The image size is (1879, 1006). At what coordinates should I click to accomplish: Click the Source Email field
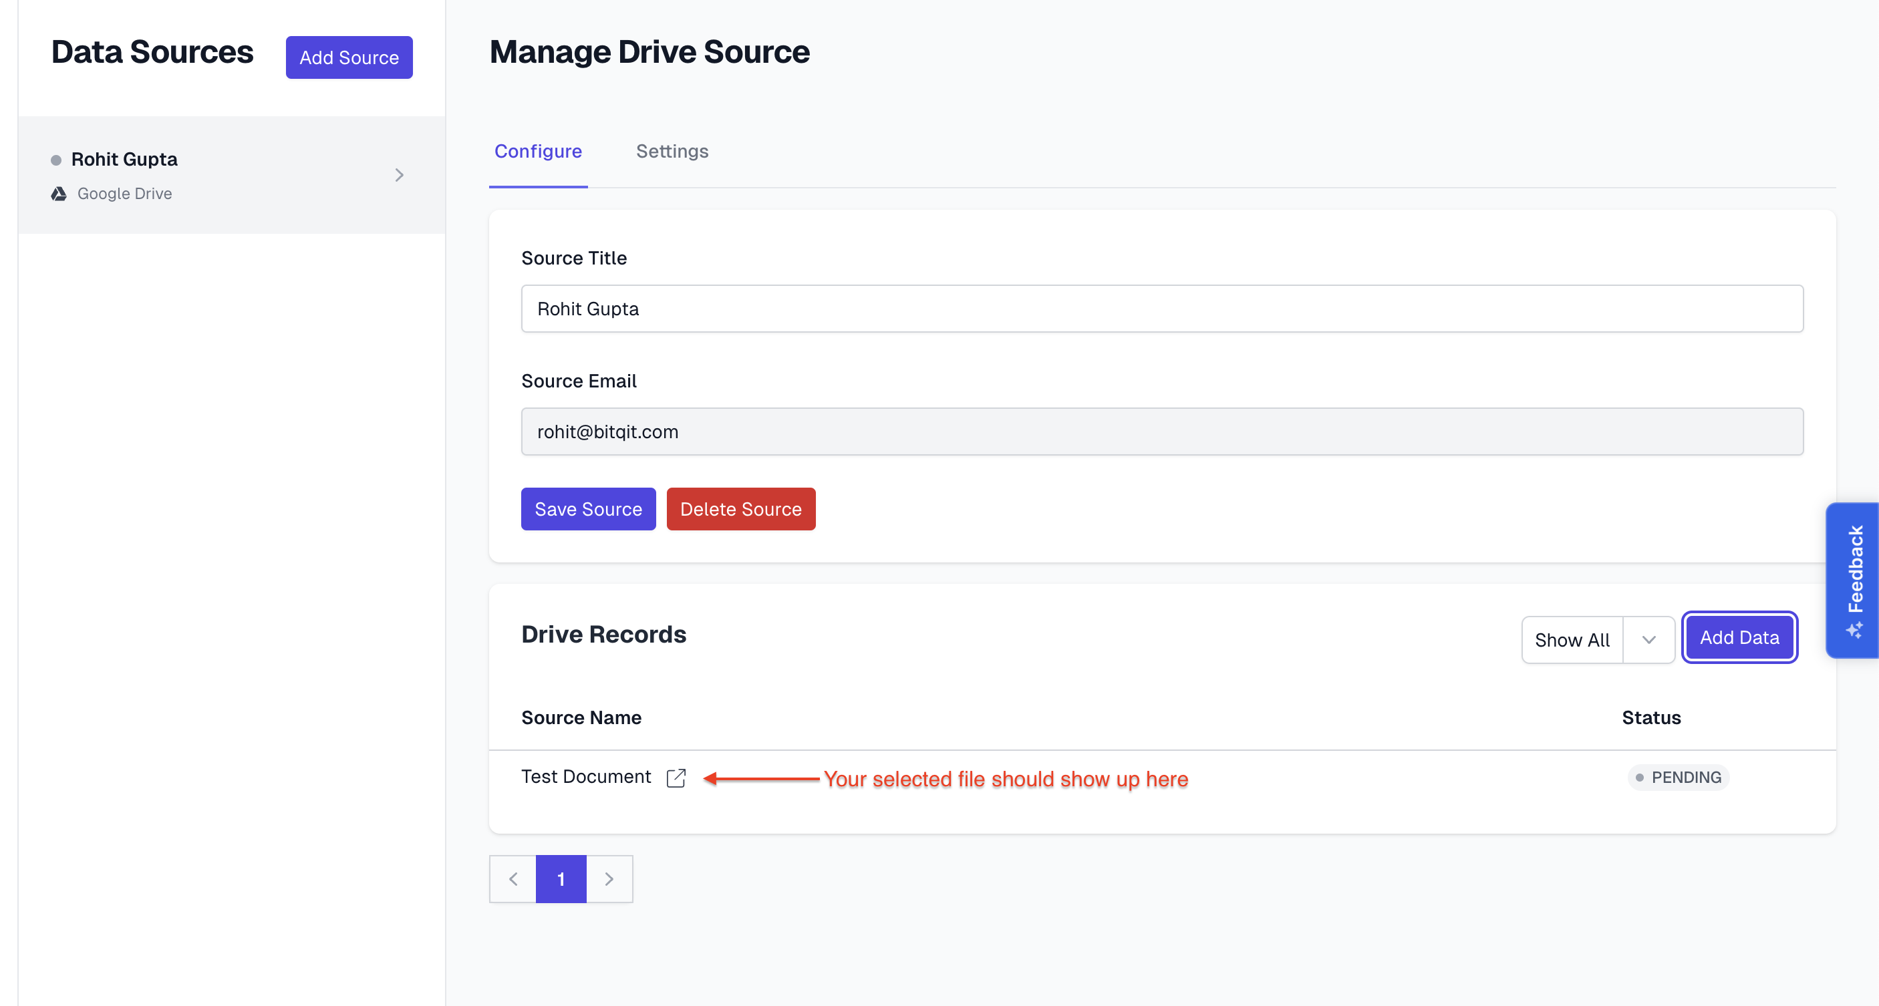pyautogui.click(x=1161, y=432)
